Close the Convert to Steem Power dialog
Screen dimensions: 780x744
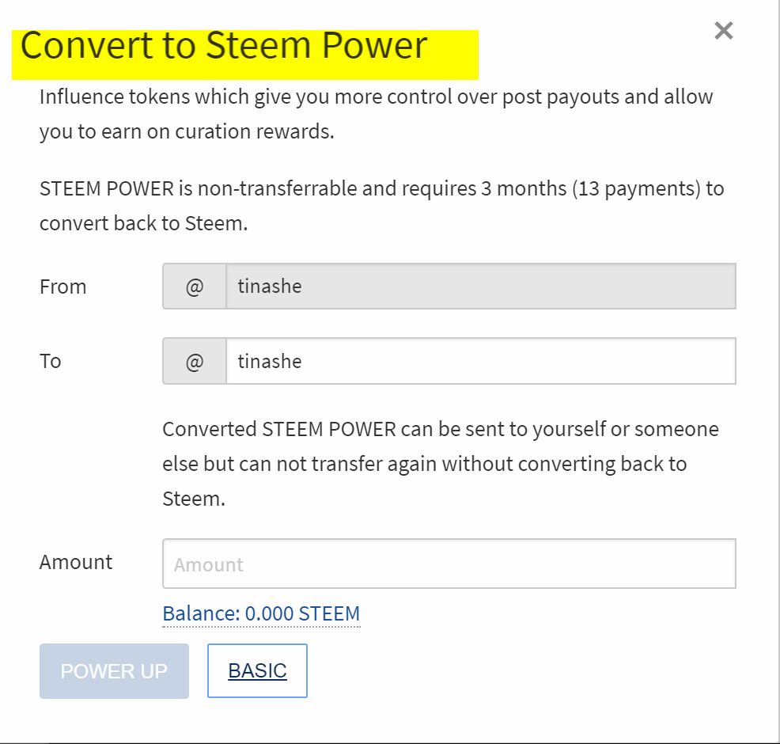click(723, 31)
